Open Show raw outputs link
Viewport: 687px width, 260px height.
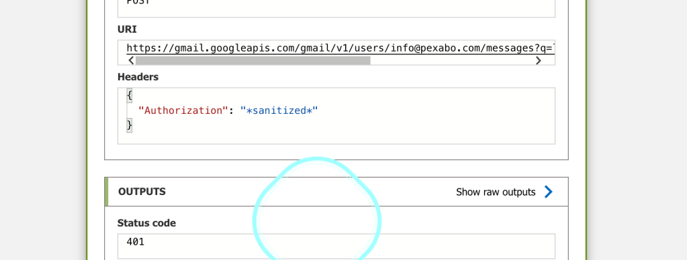click(x=496, y=192)
